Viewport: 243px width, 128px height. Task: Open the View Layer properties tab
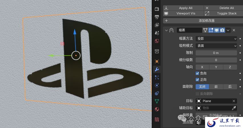pos(157,25)
